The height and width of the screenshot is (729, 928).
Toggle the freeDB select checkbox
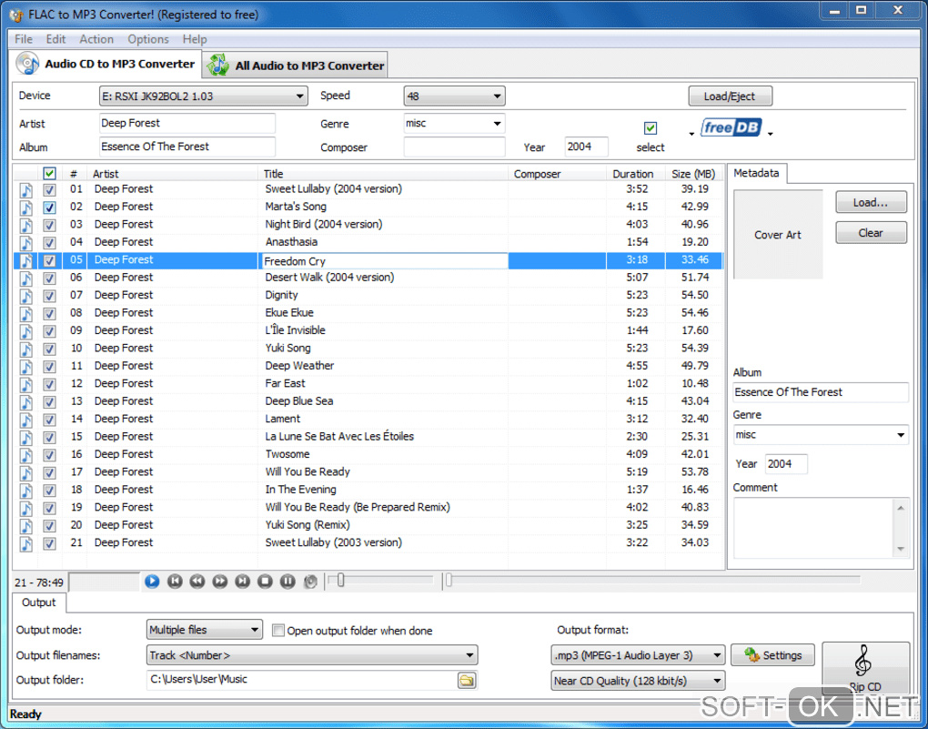[x=651, y=128]
